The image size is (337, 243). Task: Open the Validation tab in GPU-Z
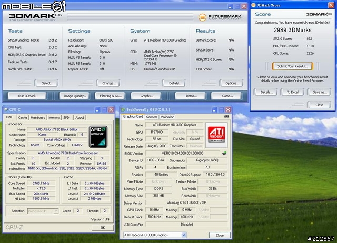click(167, 117)
